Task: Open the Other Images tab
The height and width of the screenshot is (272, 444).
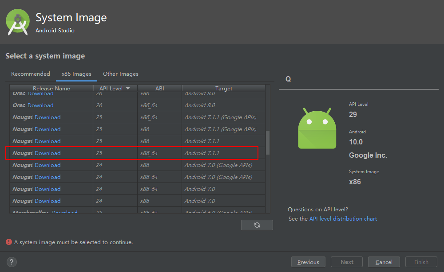Action: click(x=120, y=74)
